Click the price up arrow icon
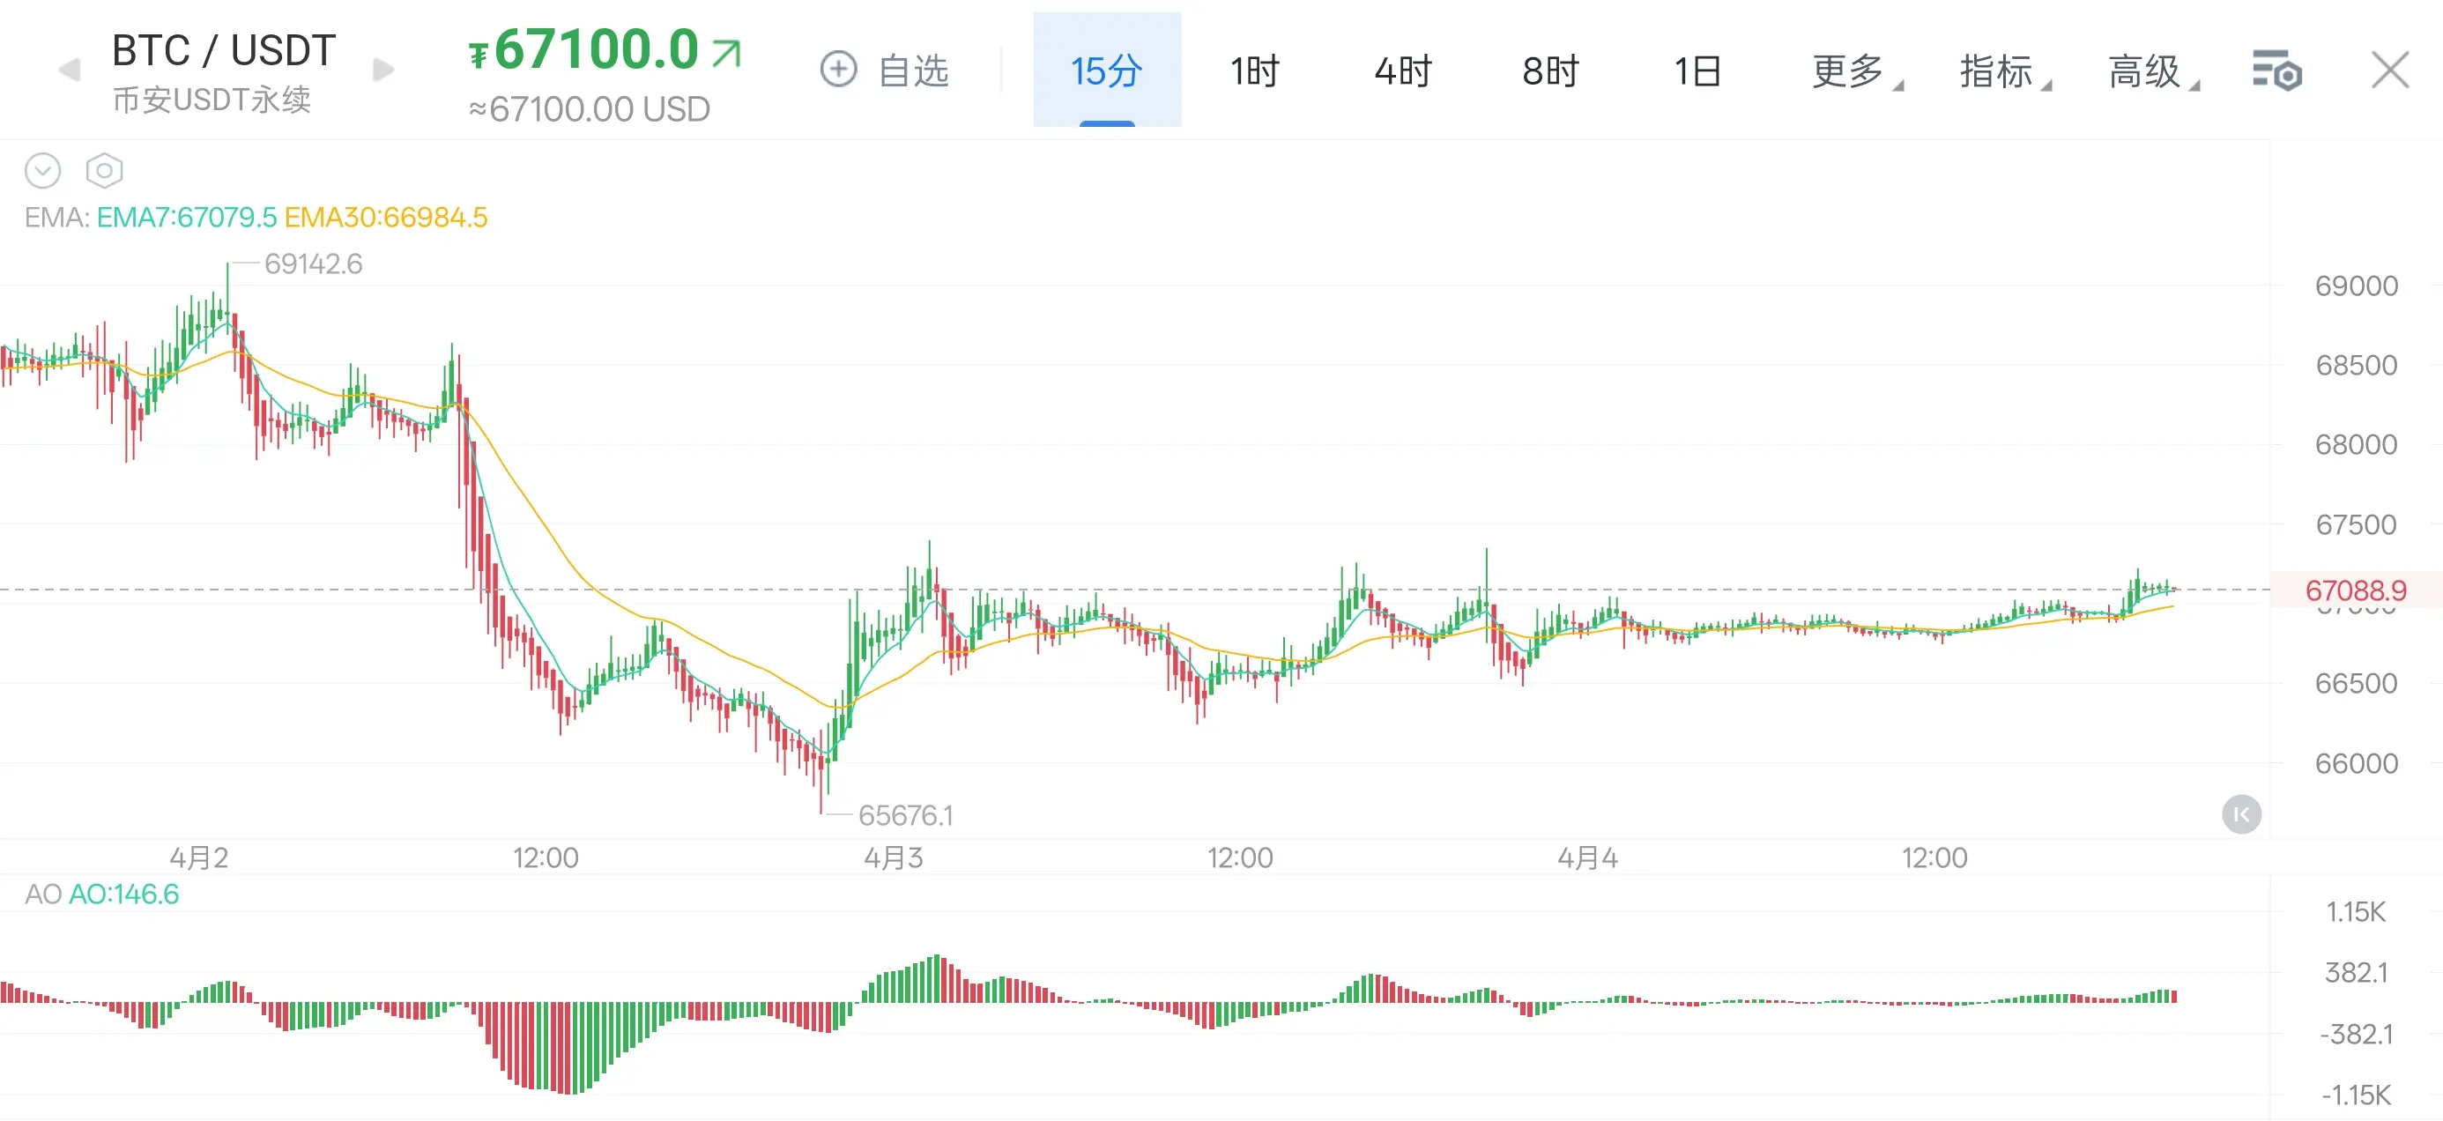Viewport: 2443px width, 1121px height. 726,52
